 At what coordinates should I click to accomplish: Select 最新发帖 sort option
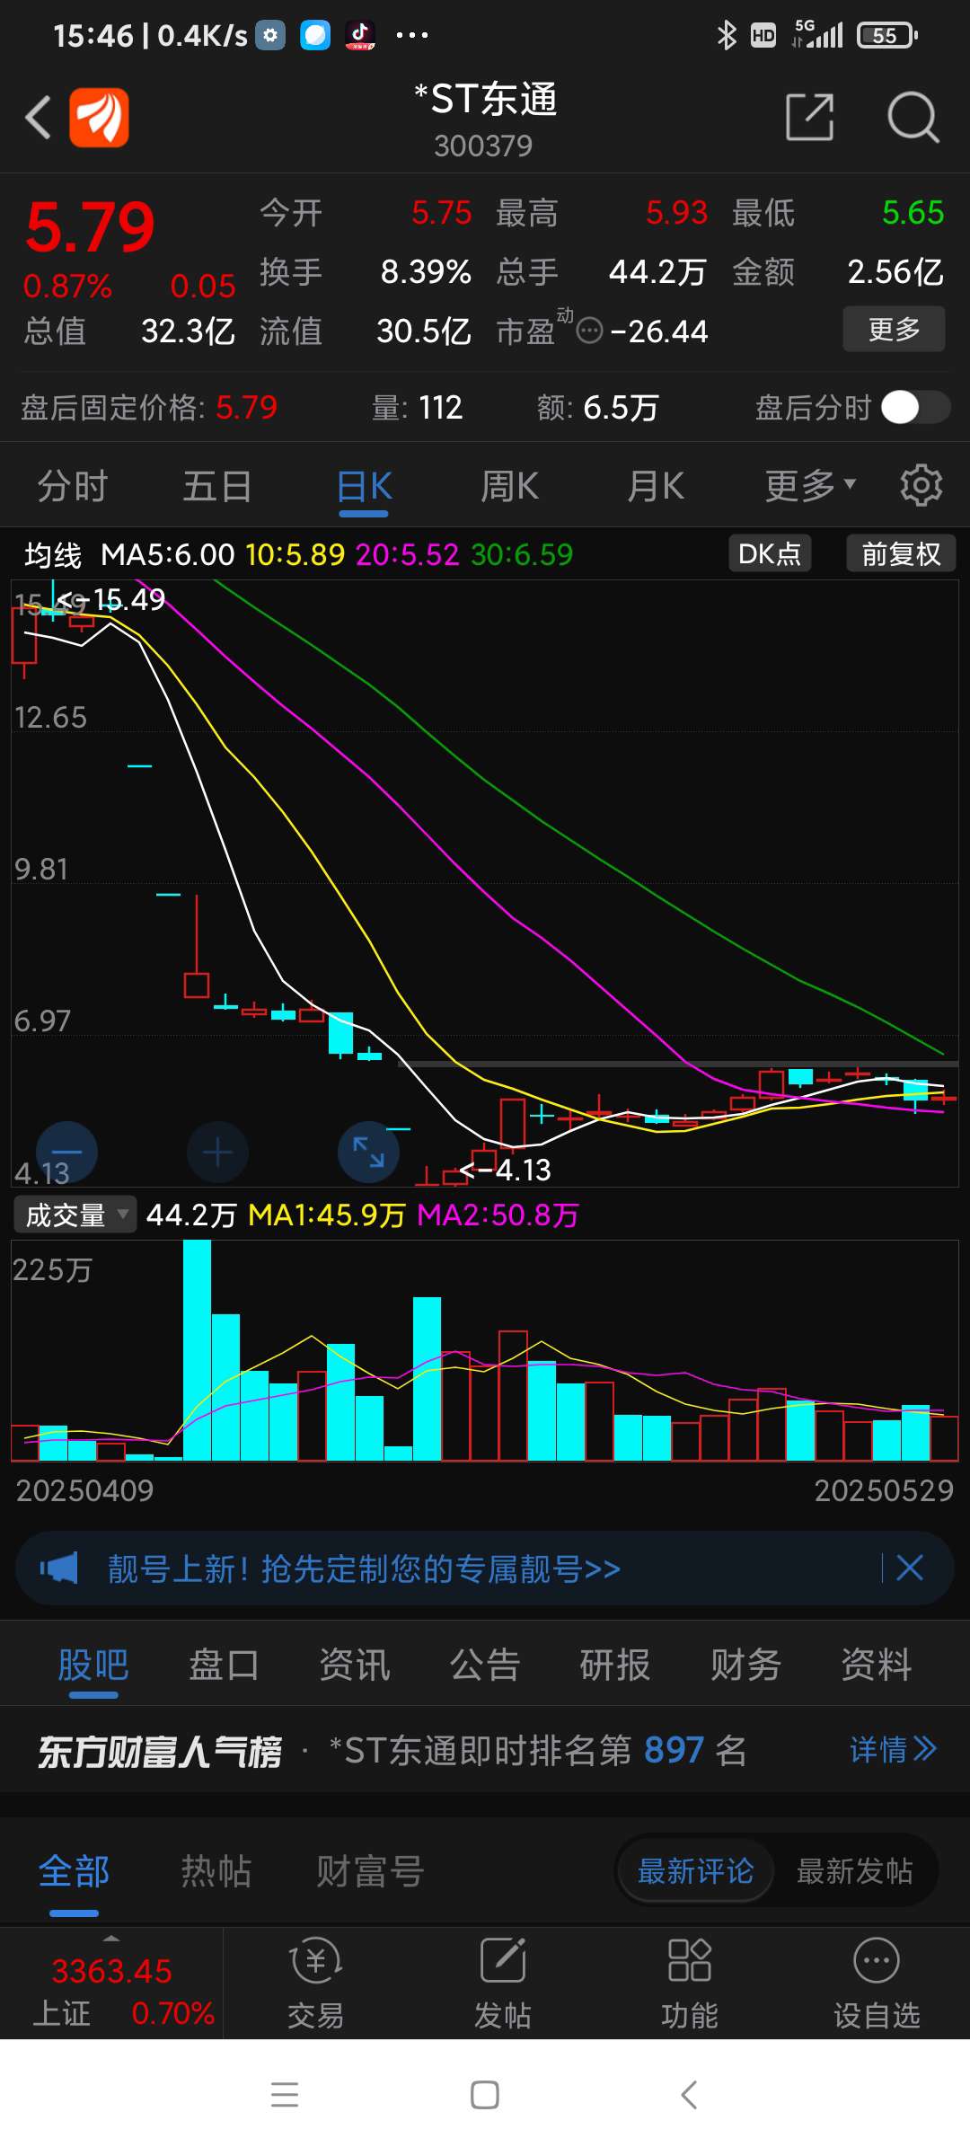854,1871
